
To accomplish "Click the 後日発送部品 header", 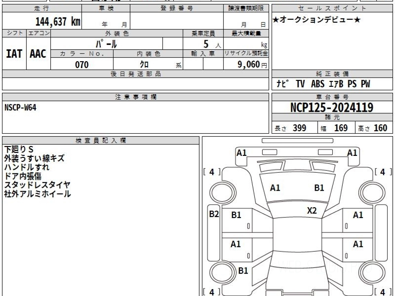I will point(135,74).
